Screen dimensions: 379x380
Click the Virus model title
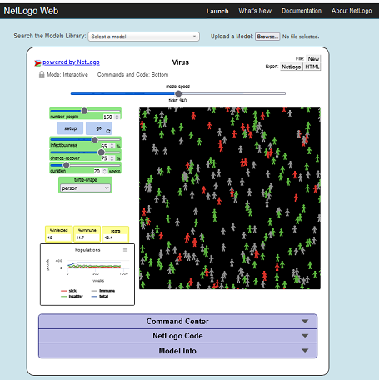point(181,62)
